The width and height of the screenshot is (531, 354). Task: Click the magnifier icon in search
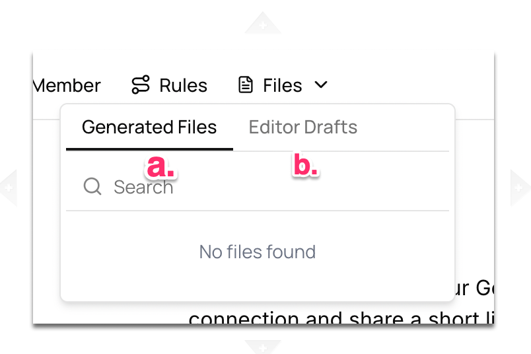coord(92,187)
